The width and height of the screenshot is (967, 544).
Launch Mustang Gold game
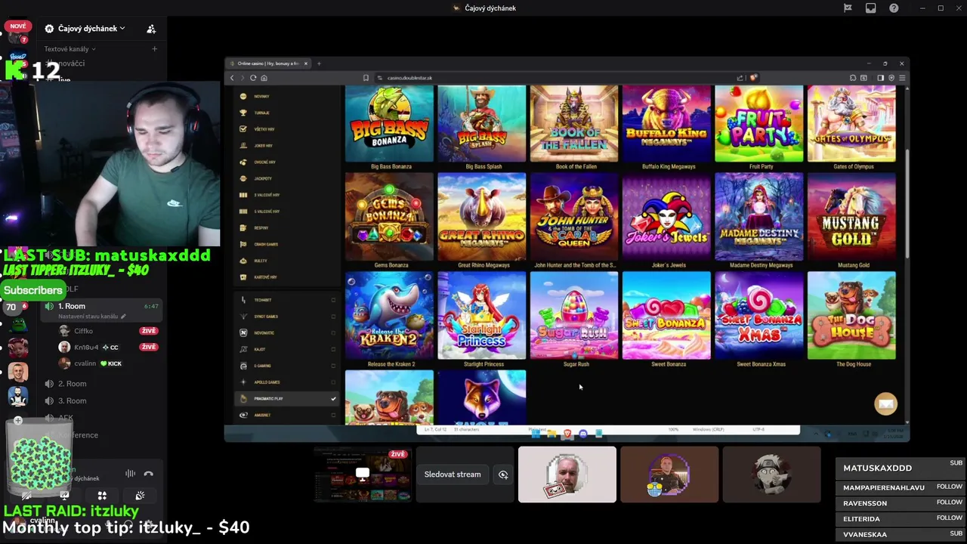pyautogui.click(x=851, y=217)
